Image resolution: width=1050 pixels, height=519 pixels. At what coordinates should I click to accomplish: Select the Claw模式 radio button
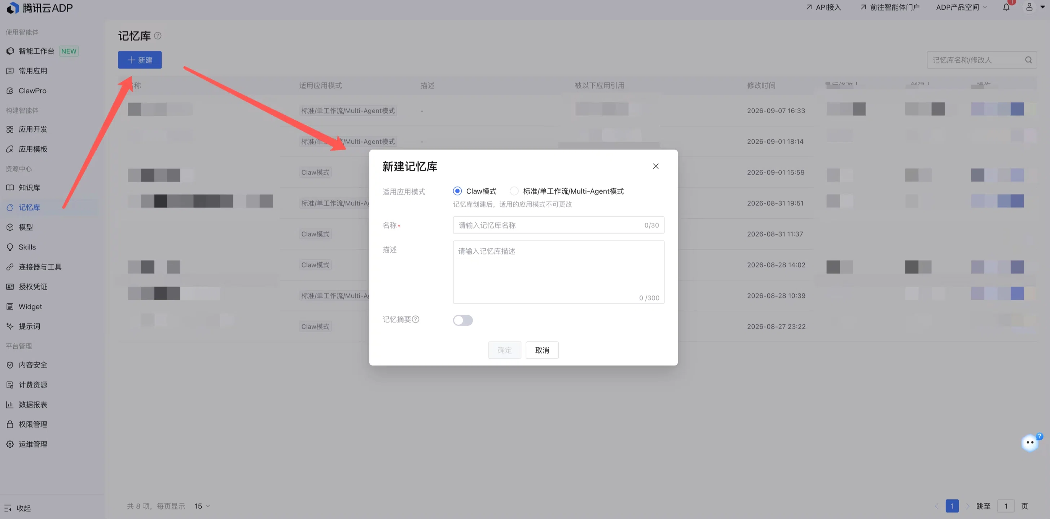tap(457, 191)
